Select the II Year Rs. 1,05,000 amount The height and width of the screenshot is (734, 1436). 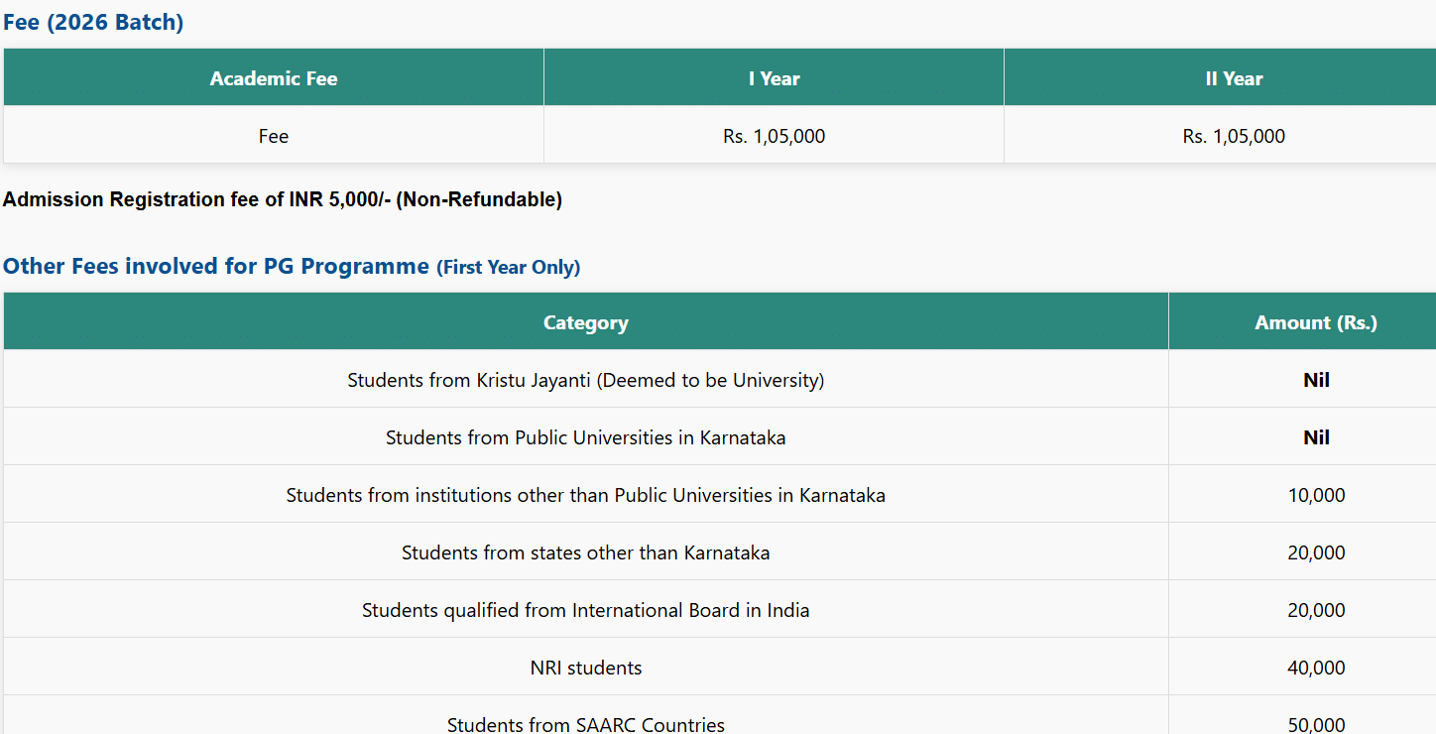[x=1234, y=136]
